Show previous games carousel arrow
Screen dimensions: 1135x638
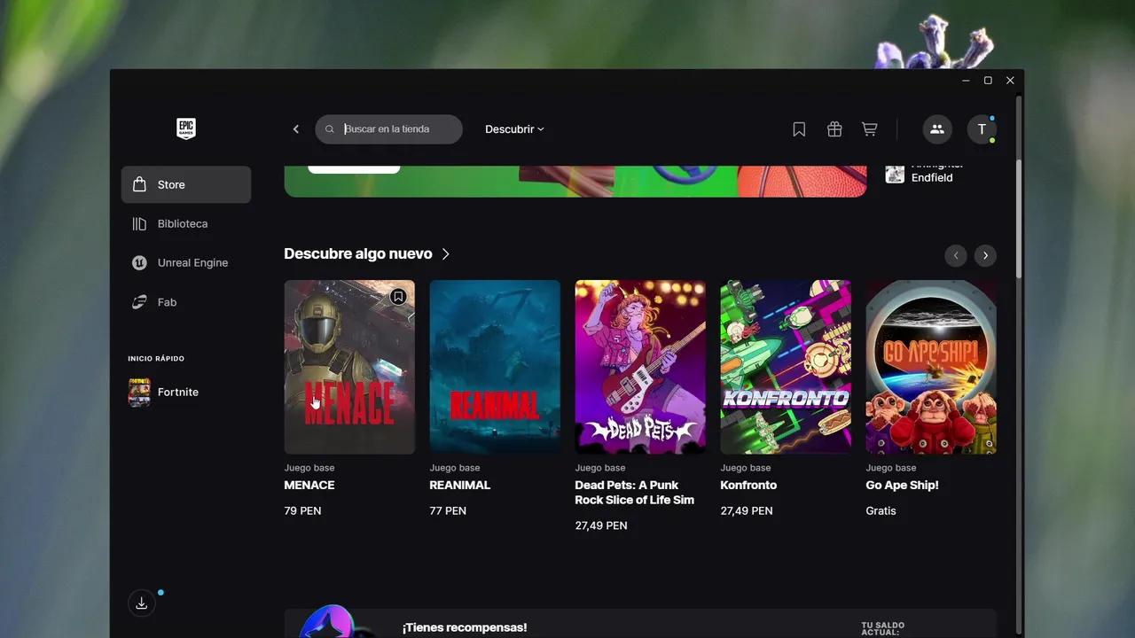955,256
